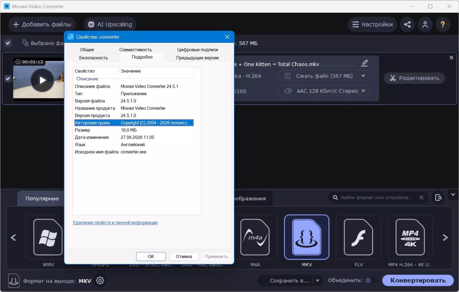Select the Версия продукта row
The width and height of the screenshot is (459, 292).
click(x=134, y=115)
